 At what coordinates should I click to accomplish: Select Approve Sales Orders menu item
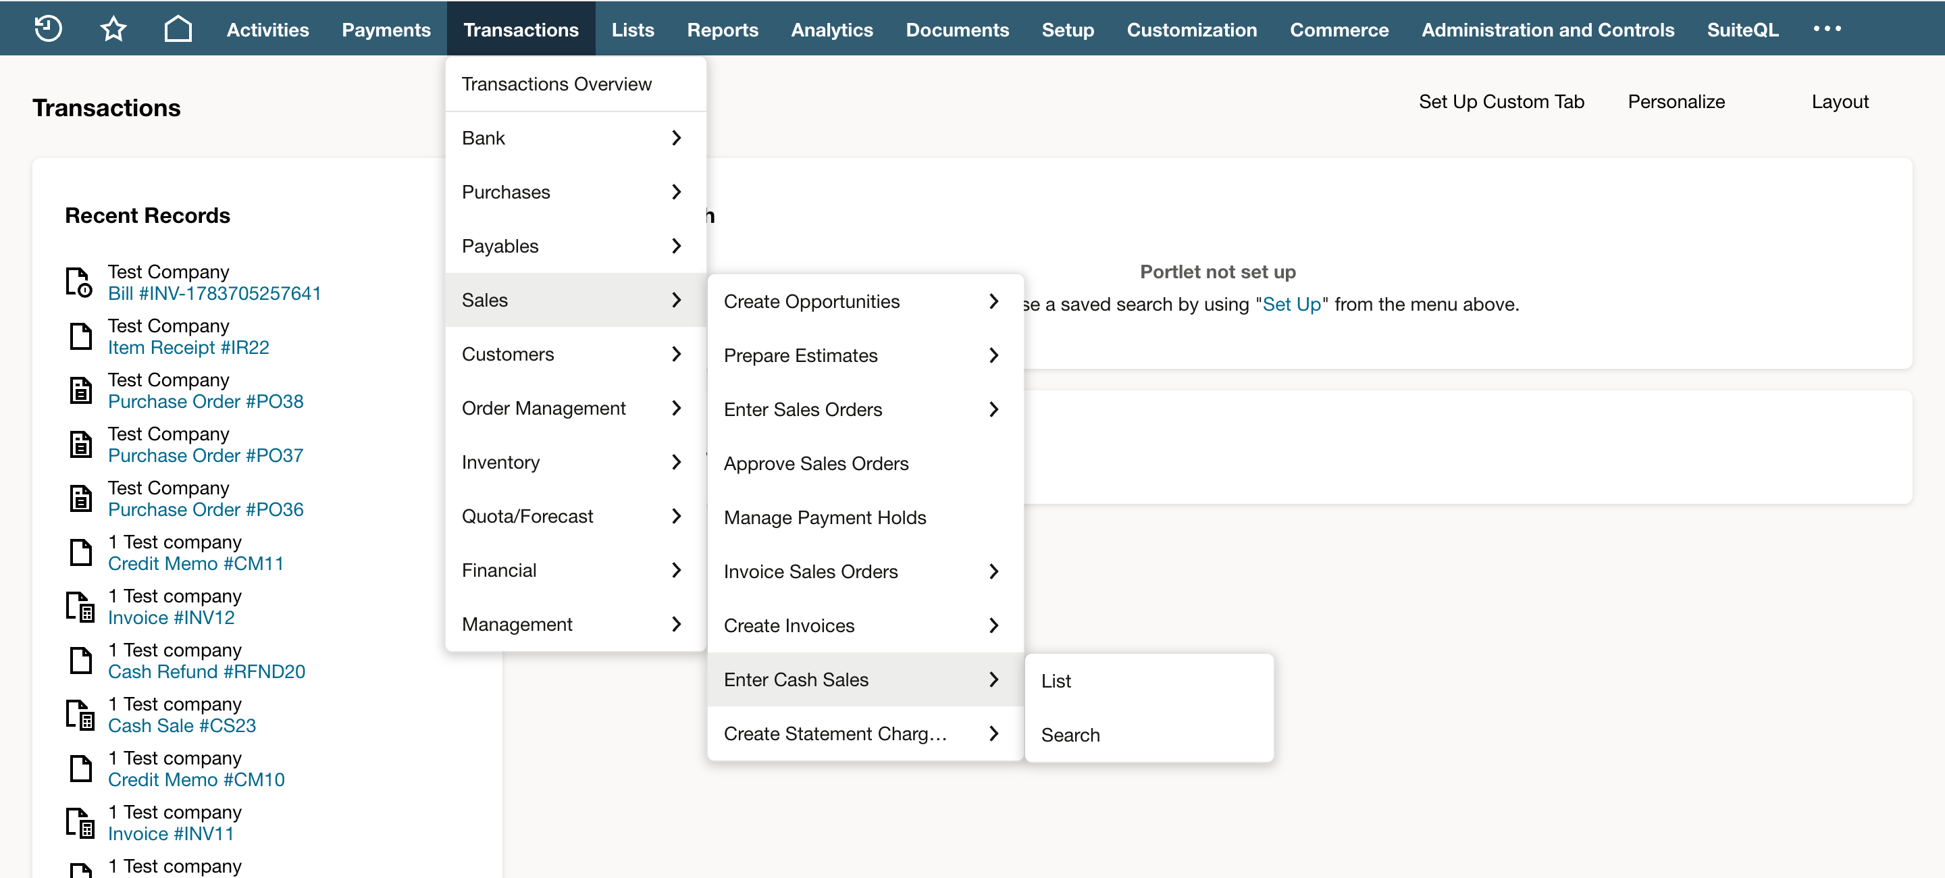(865, 463)
